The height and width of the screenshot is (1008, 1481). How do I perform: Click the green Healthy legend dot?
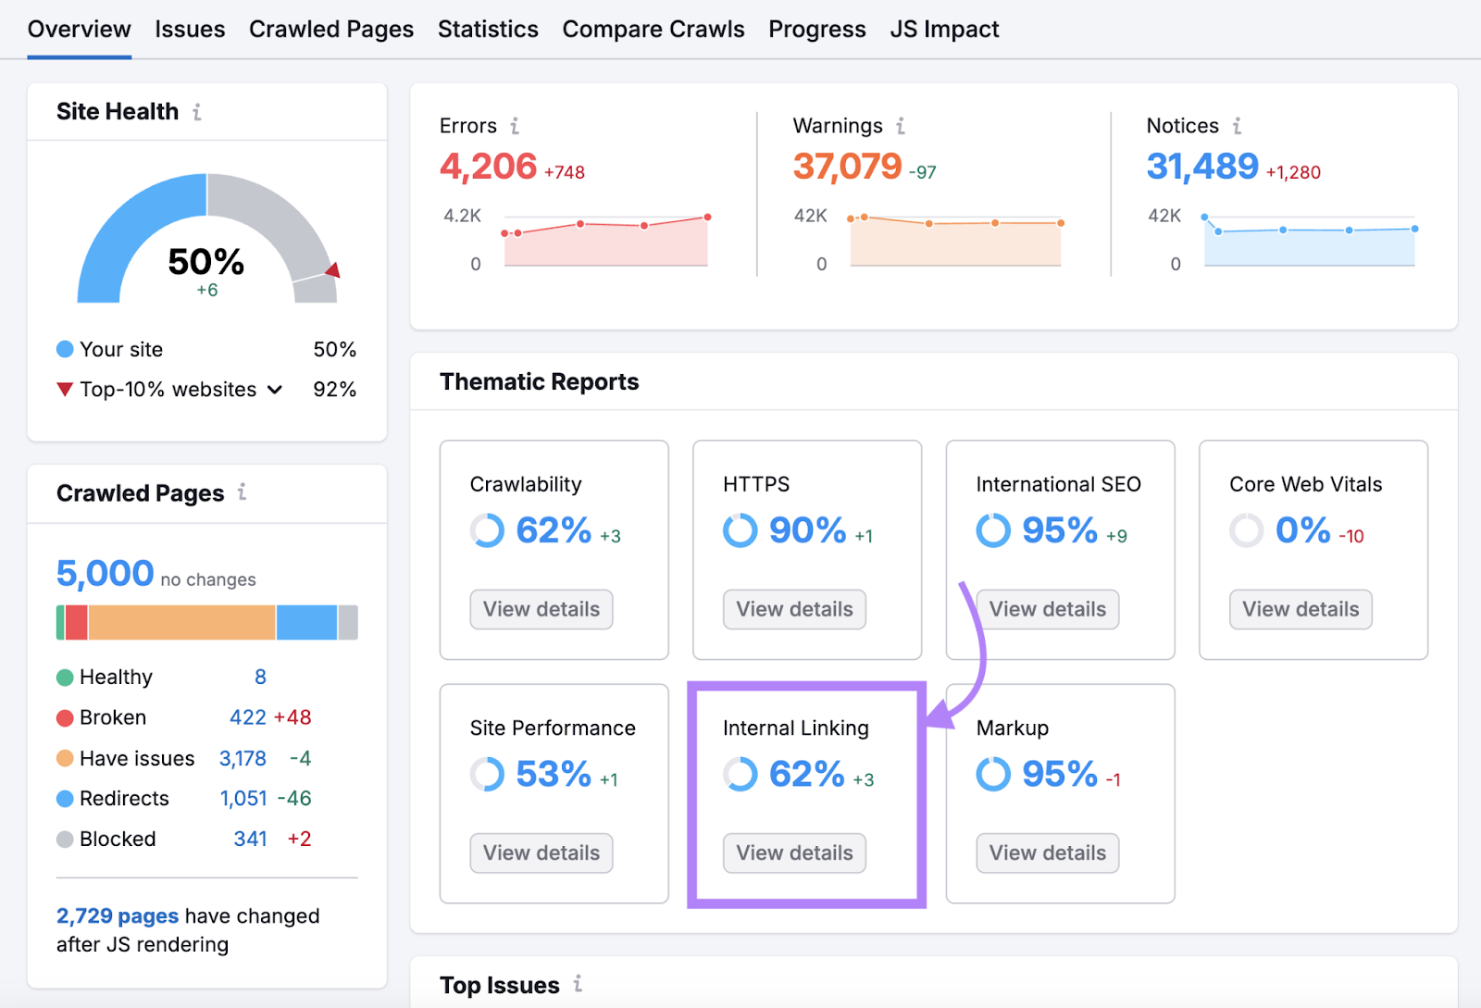65,678
